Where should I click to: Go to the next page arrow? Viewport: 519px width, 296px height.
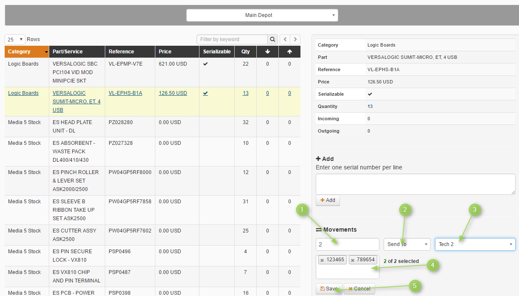pos(295,39)
